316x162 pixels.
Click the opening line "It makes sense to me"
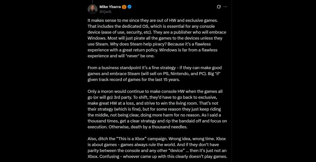(109, 21)
